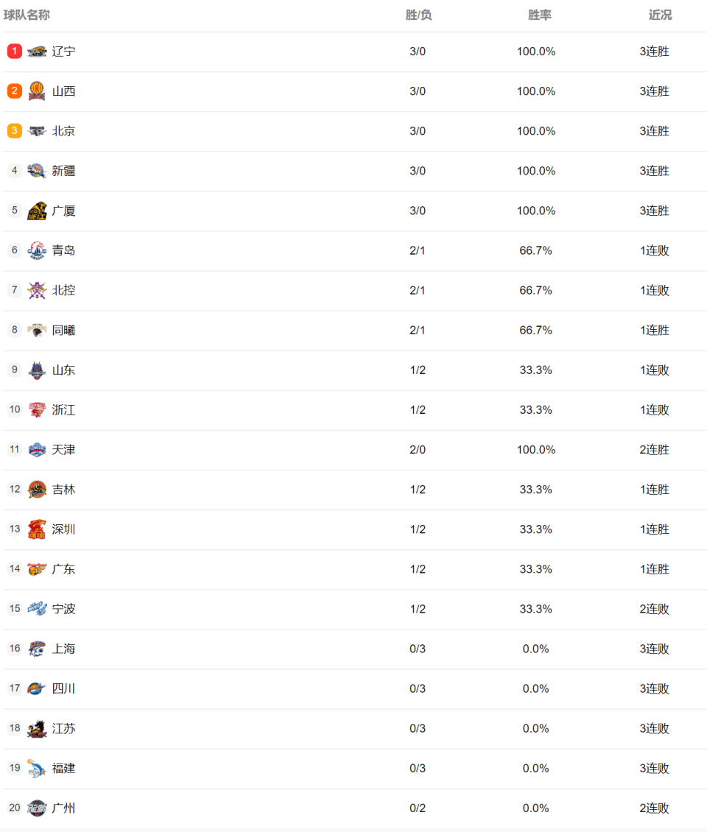Click the 广州 team name
The height and width of the screenshot is (832, 707).
pos(63,808)
